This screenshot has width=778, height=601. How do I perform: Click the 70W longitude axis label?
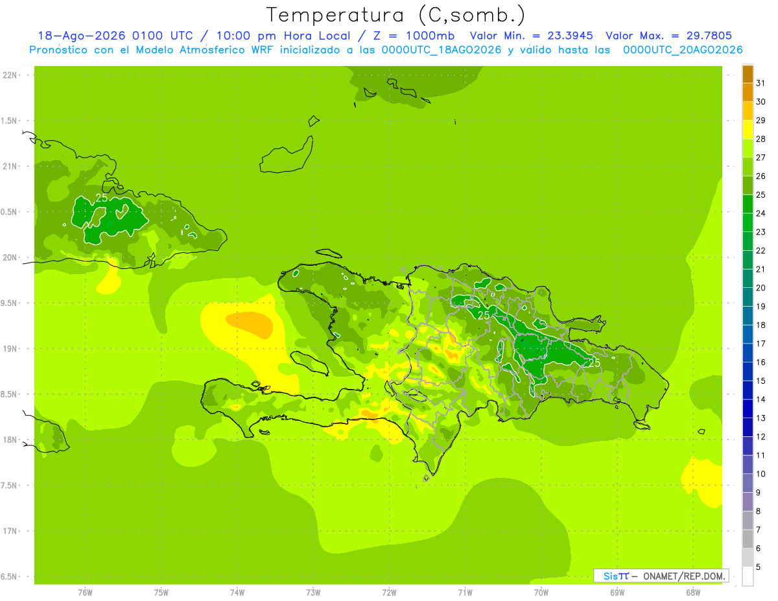(541, 593)
